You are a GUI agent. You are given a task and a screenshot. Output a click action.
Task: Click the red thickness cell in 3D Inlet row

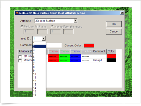tap(54, 56)
